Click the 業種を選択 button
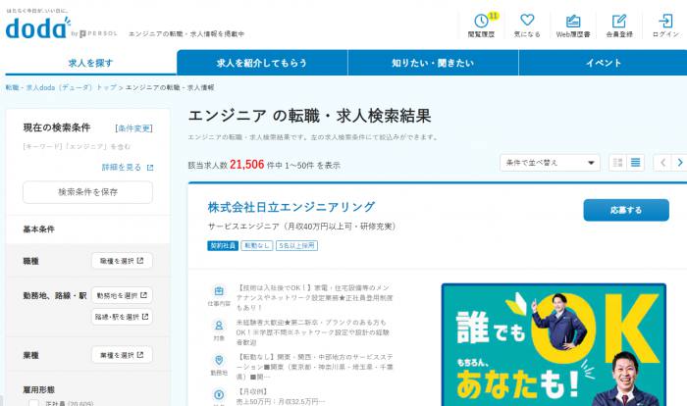 pyautogui.click(x=122, y=355)
